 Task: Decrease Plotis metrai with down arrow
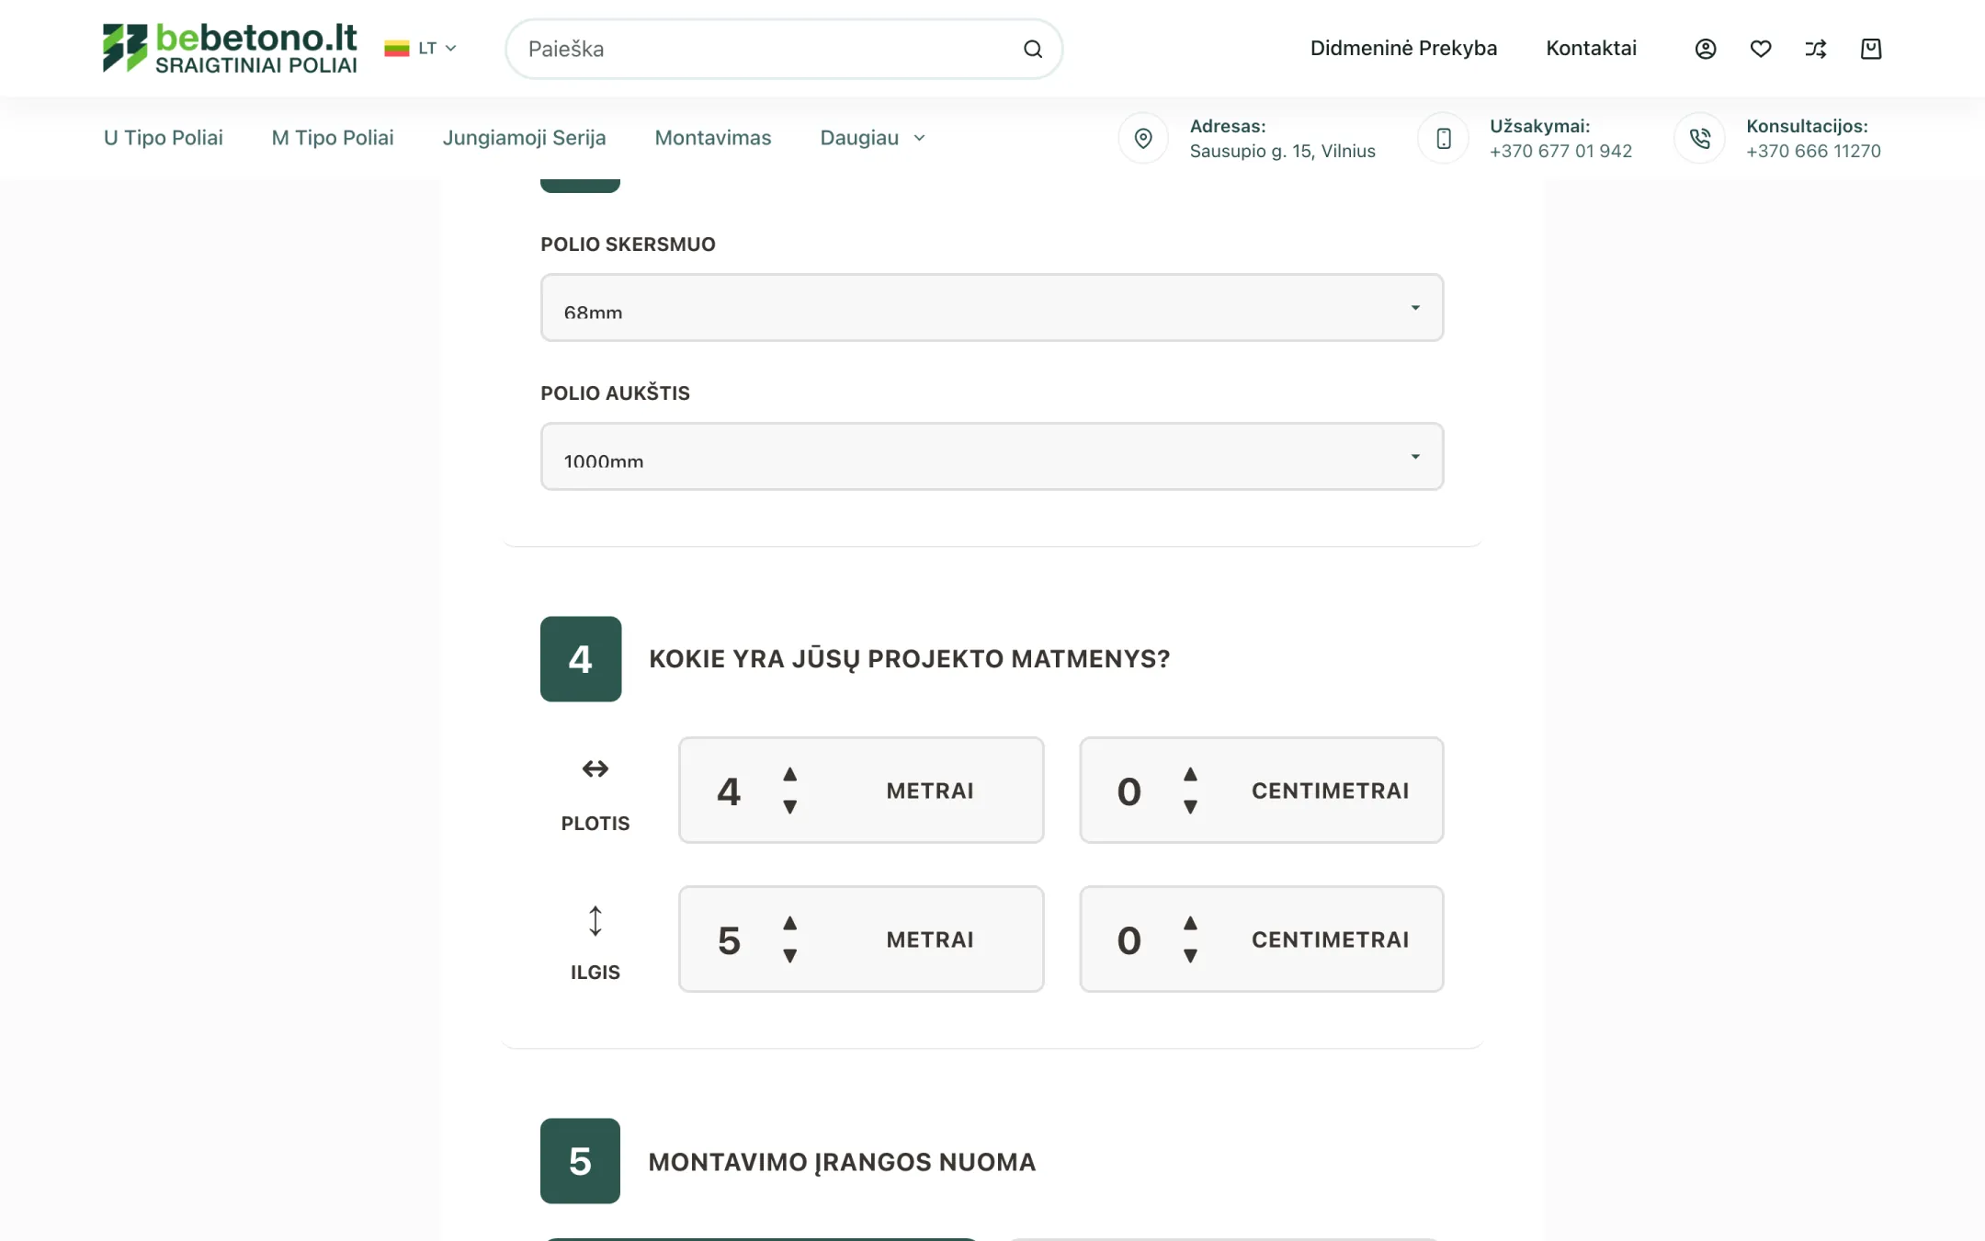[789, 807]
